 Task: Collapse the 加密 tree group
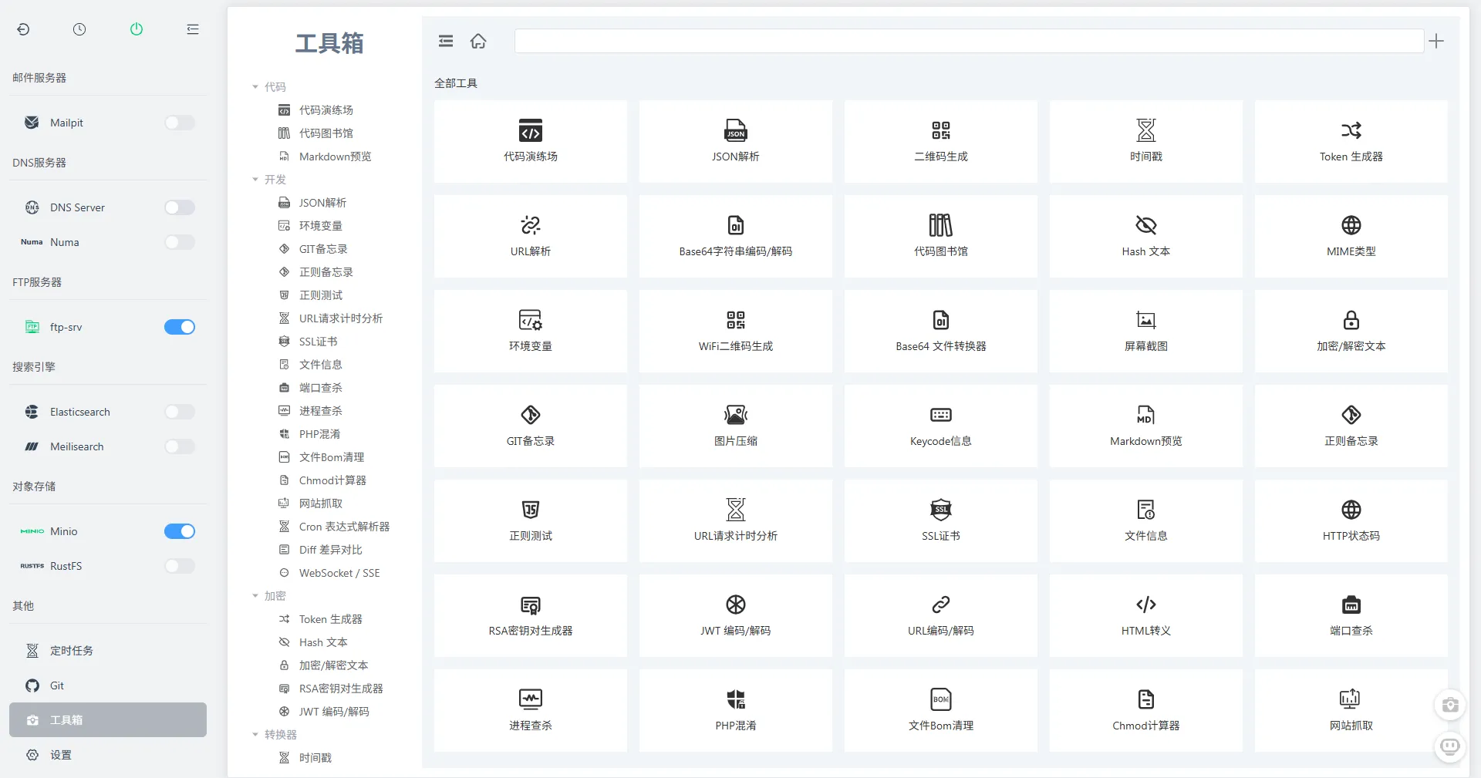[x=255, y=596]
